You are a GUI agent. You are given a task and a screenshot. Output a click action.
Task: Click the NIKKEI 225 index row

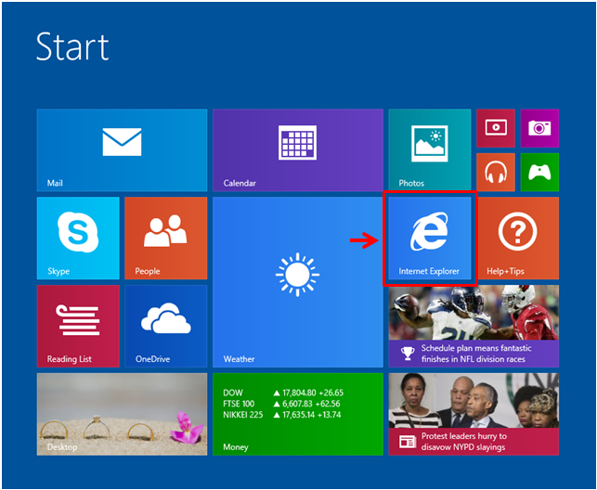(282, 415)
